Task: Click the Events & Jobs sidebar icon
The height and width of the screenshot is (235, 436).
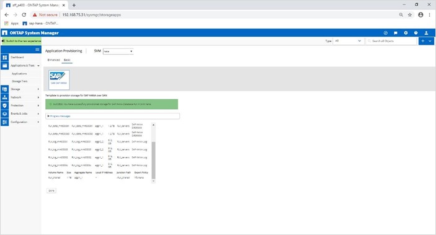Action: click(5, 113)
